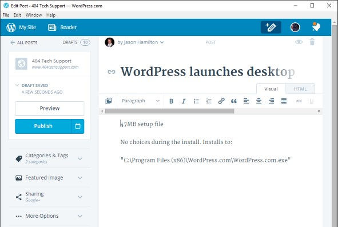Click the '47MB setup file' line
The width and height of the screenshot is (338, 227).
(142, 124)
